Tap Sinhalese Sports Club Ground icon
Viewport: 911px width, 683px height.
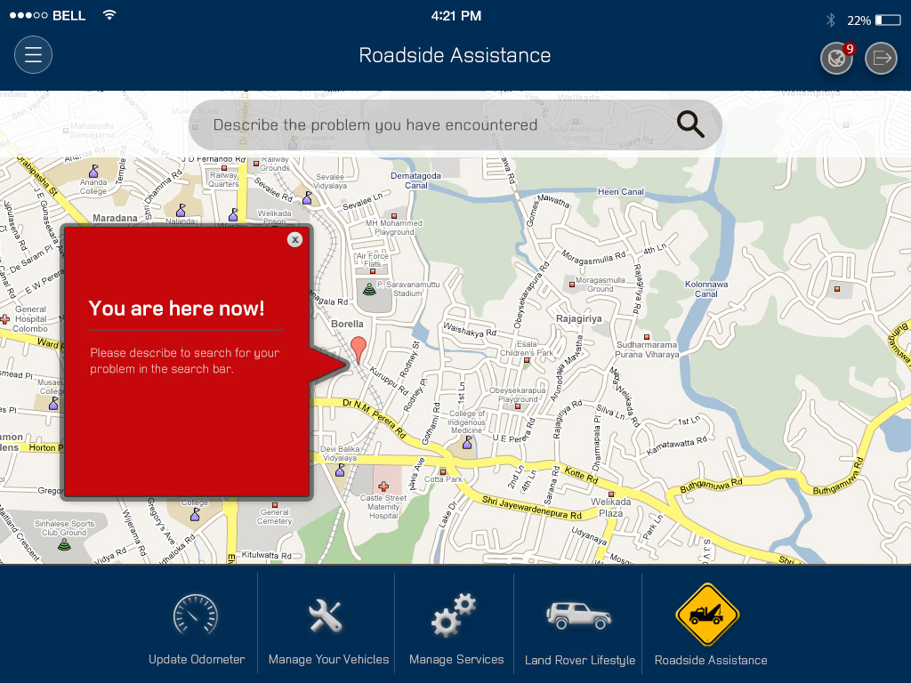[64, 544]
